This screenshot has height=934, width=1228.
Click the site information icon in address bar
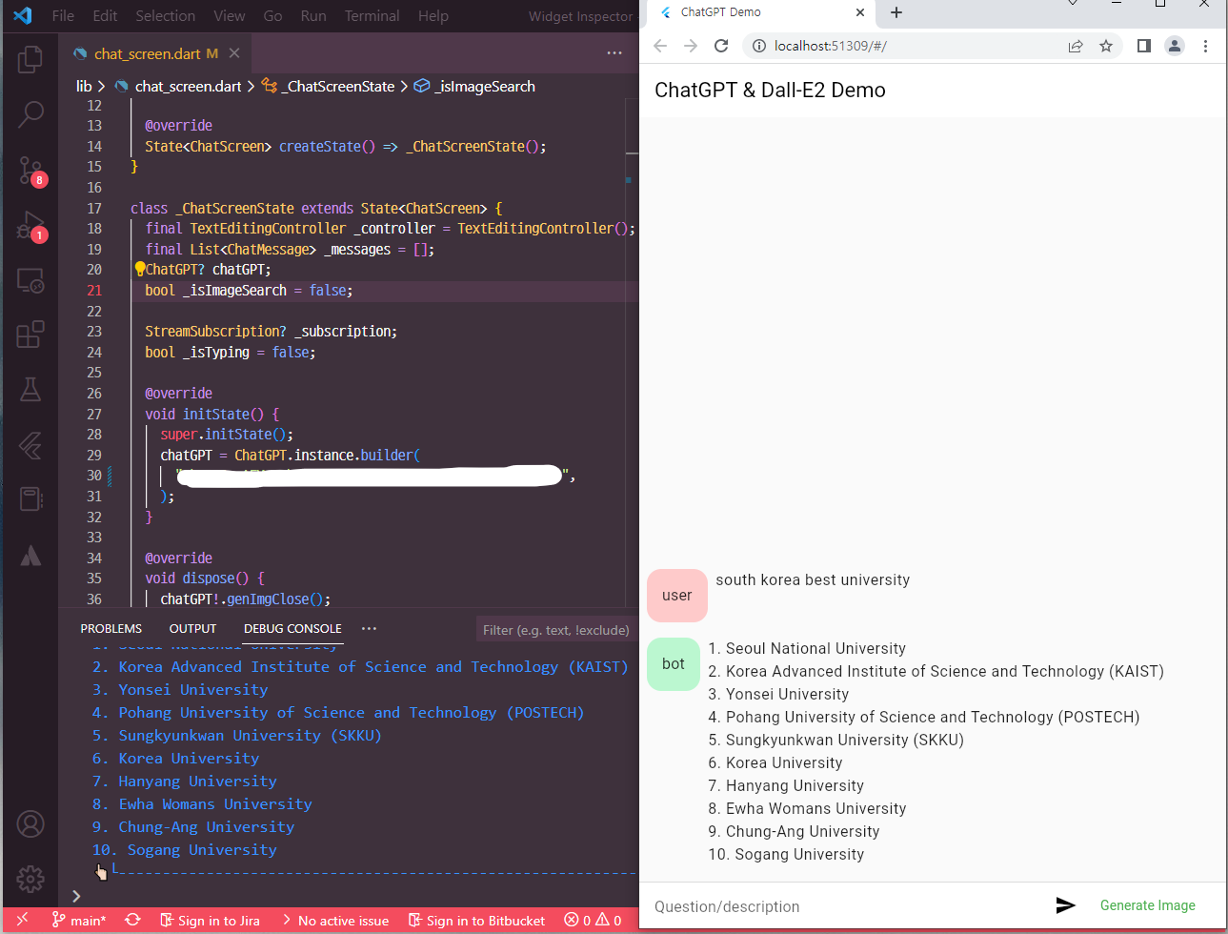click(759, 46)
